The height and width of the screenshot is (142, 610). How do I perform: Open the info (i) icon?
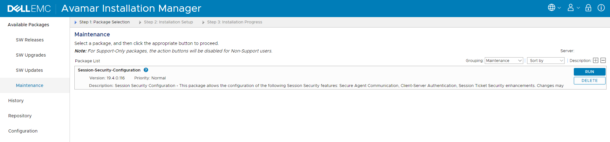601,8
